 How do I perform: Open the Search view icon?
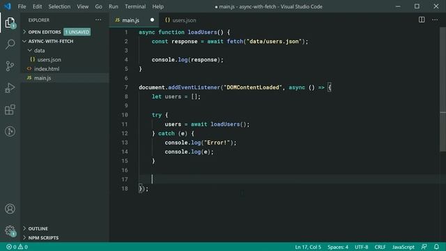(x=10, y=44)
